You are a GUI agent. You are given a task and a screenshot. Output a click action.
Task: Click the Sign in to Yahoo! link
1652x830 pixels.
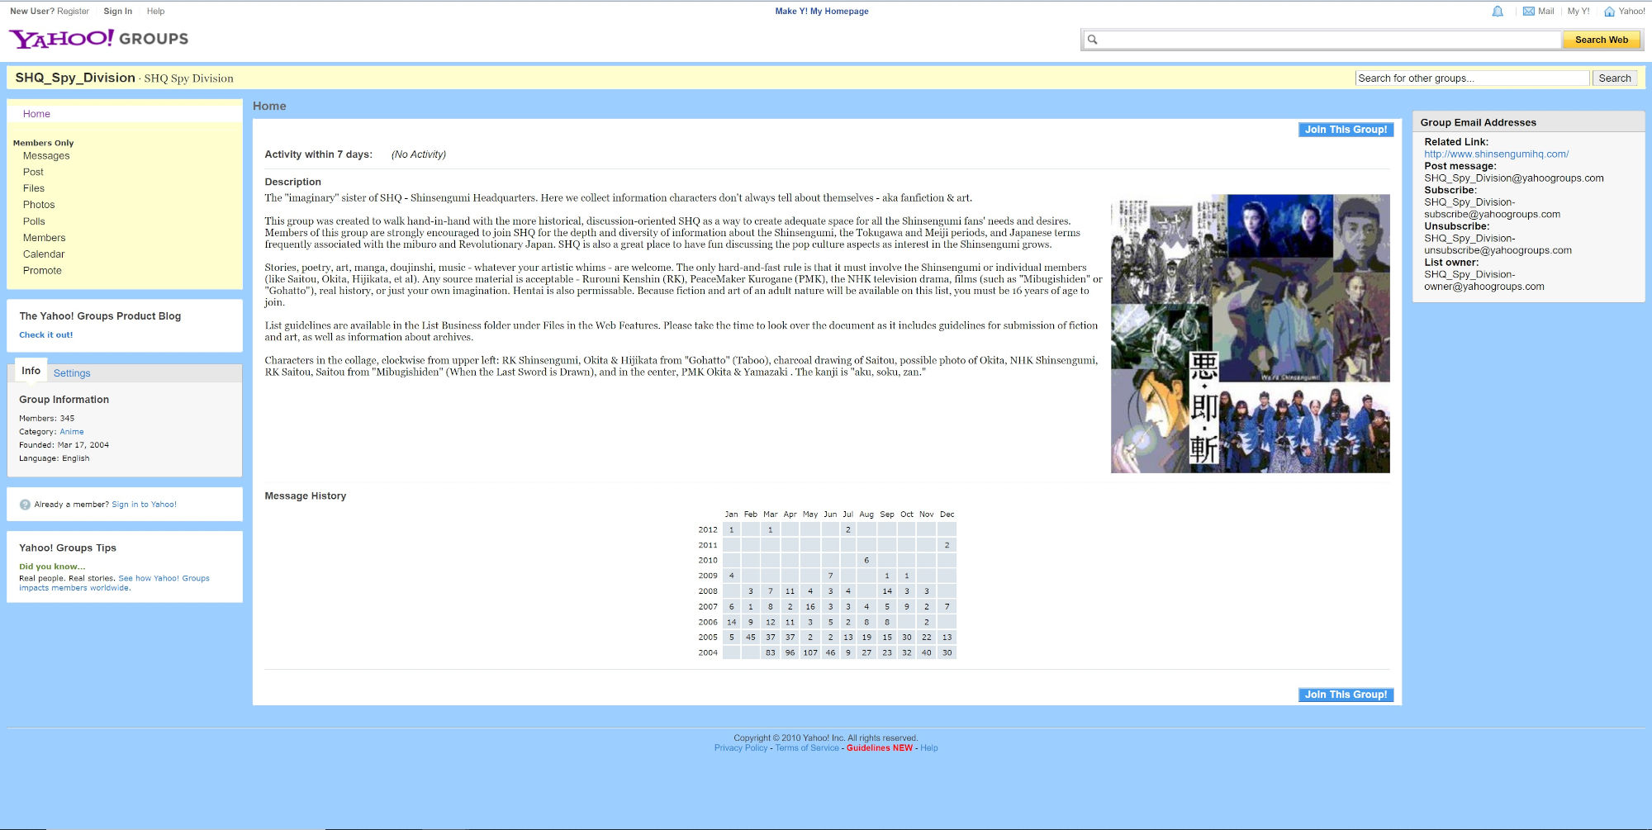pyautogui.click(x=144, y=505)
